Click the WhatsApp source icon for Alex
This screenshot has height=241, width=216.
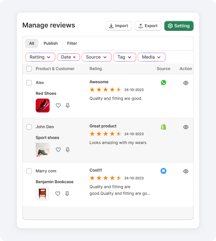[x=163, y=82]
